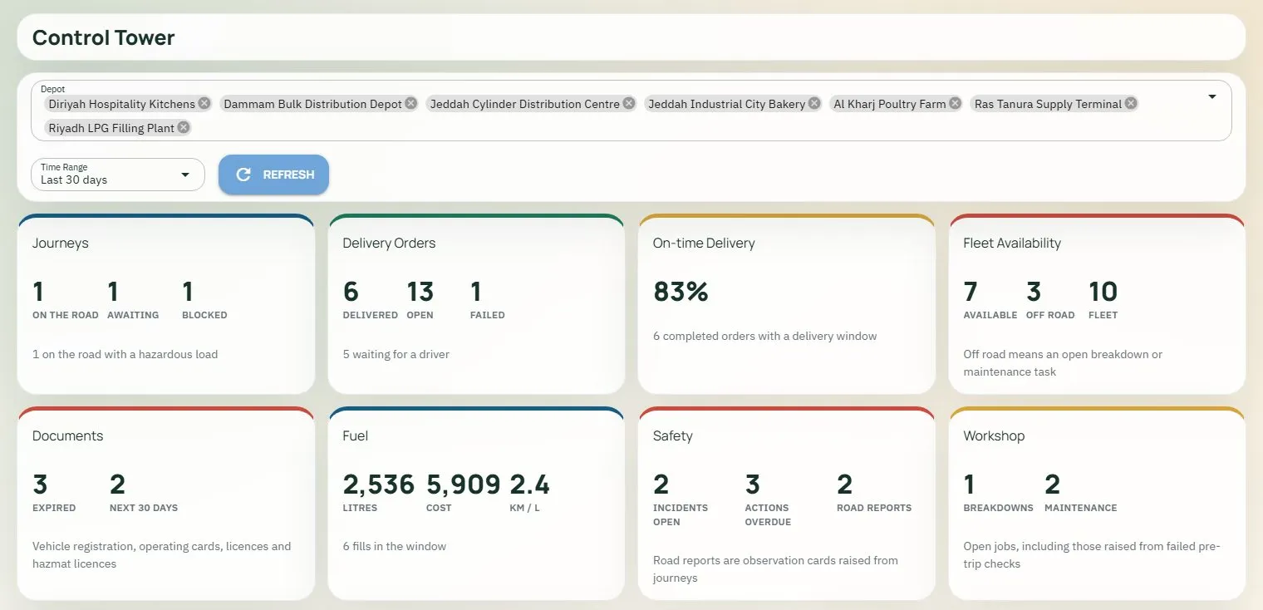Remove Jeddah Industrial City Bakery chip

coord(814,104)
